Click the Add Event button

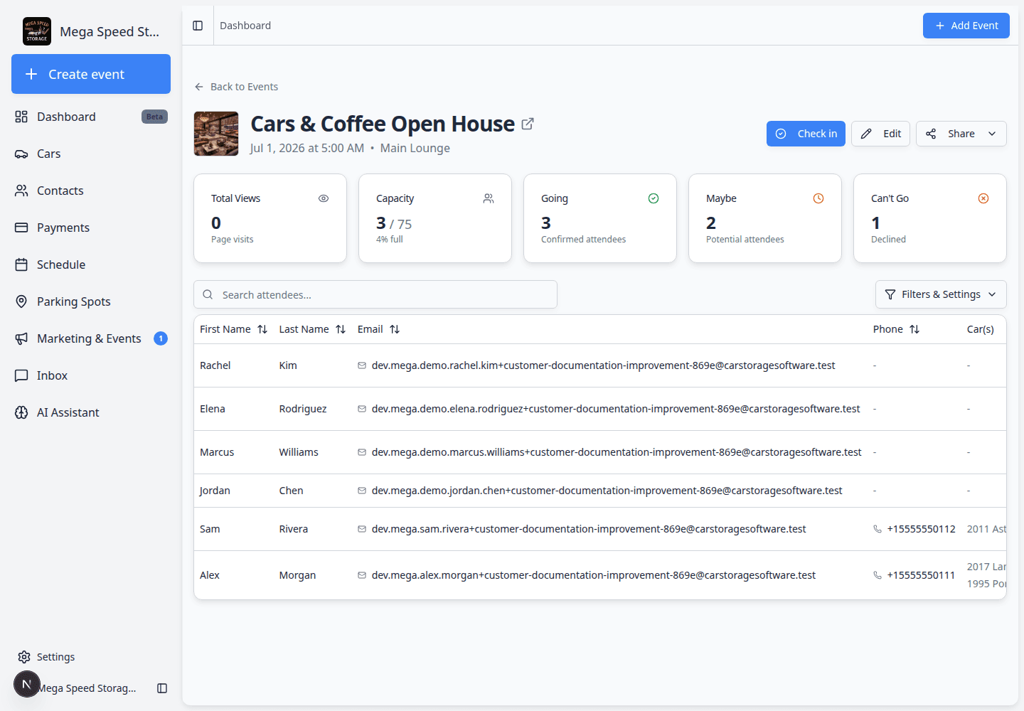coord(966,26)
